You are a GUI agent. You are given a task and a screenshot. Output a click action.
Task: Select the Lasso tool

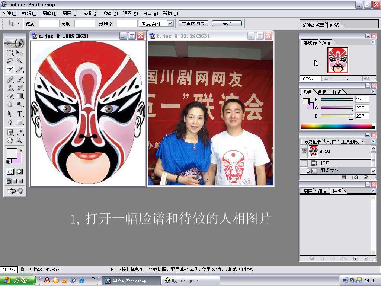(x=10, y=61)
